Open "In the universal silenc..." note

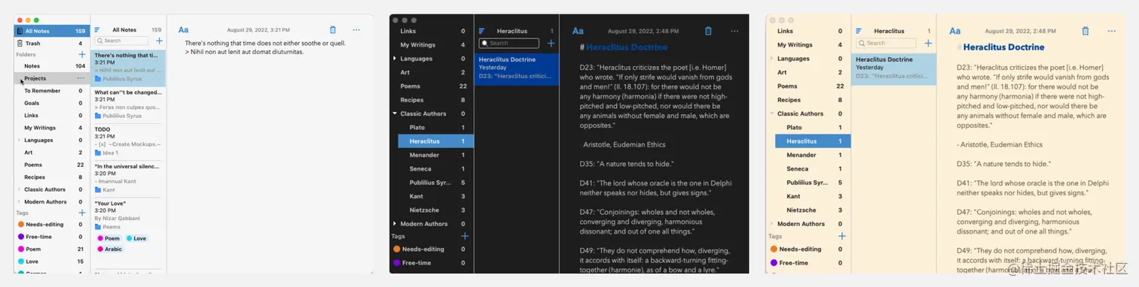pos(127,178)
